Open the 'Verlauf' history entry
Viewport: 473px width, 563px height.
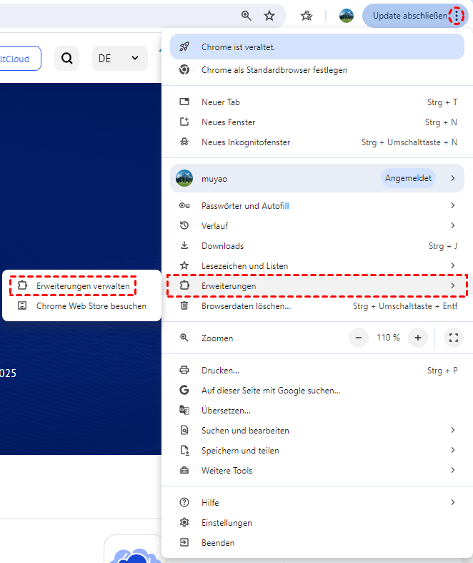pos(317,226)
